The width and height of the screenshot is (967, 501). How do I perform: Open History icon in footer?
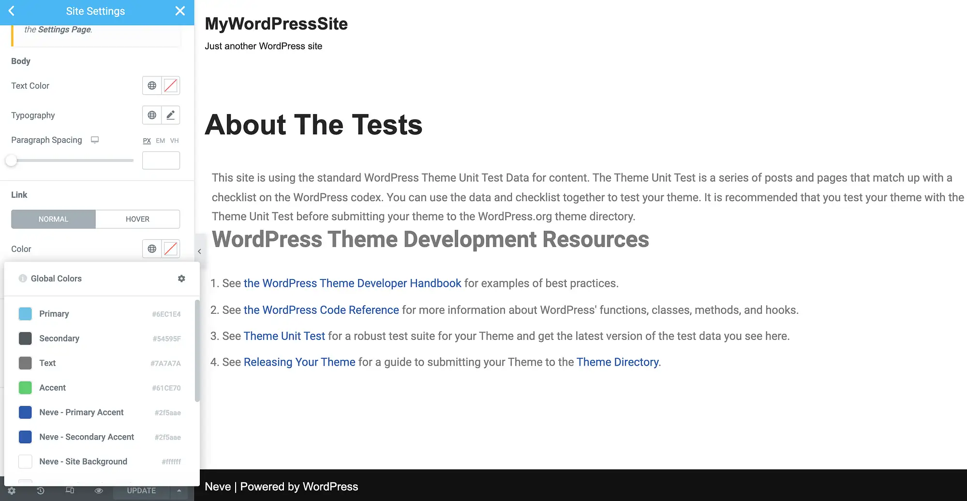click(x=41, y=490)
